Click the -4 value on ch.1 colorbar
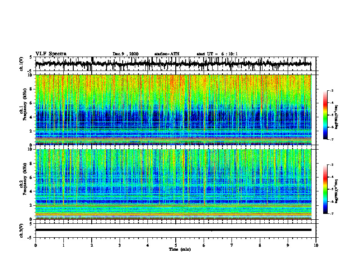Viewport: 356px width, 275px height. click(x=331, y=103)
